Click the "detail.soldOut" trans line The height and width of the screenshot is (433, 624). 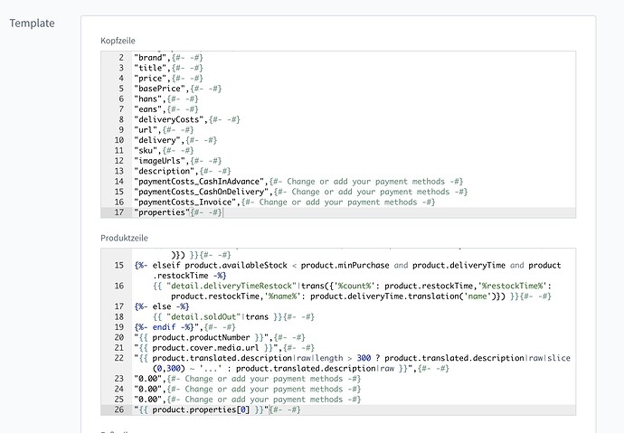[233, 317]
